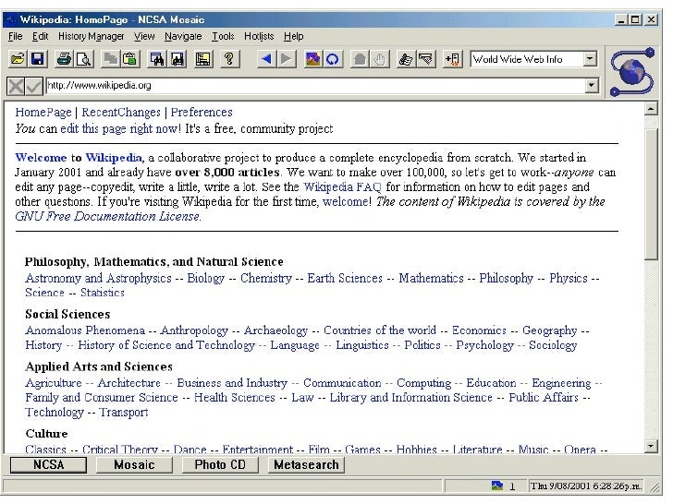
Task: Open the Health Sciences link
Action: 235,398
